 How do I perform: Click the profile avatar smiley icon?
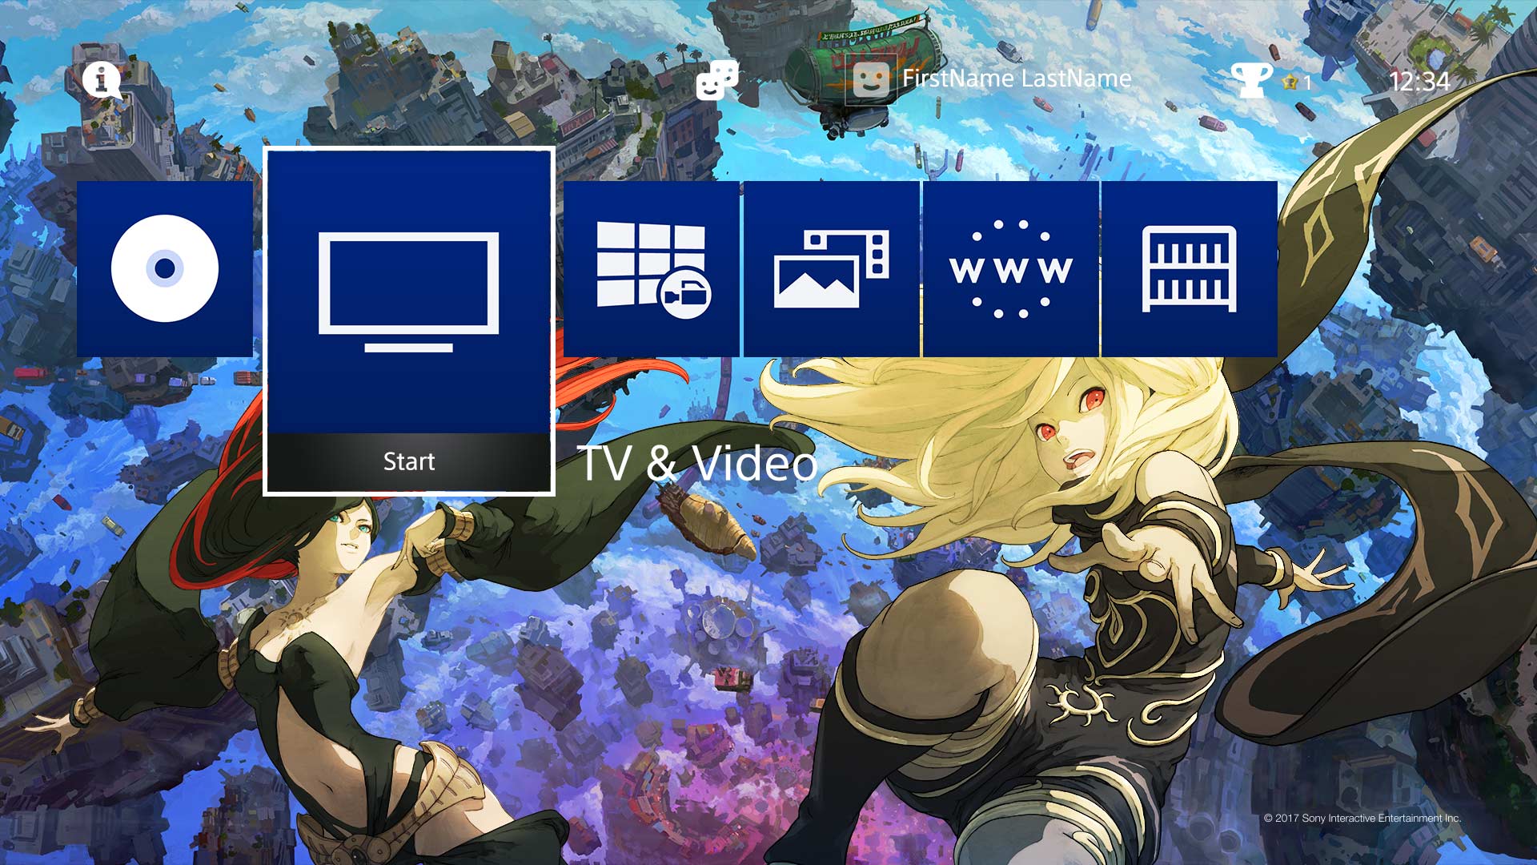[871, 80]
